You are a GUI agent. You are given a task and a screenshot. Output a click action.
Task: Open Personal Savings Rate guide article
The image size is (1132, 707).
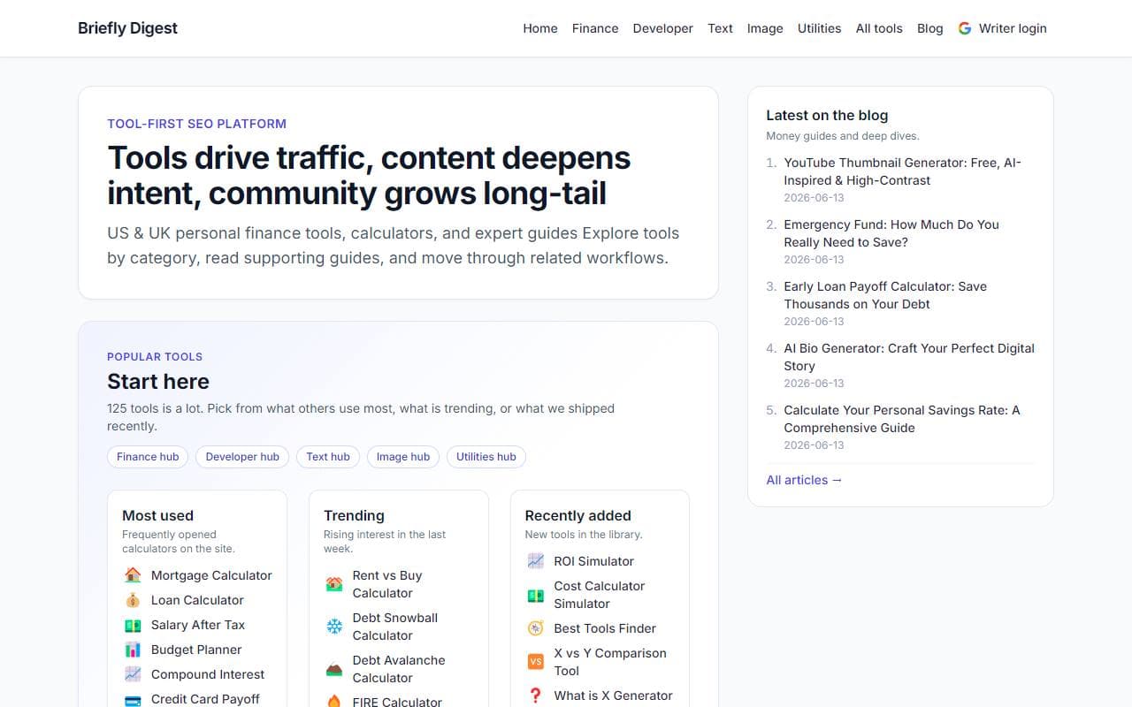pyautogui.click(x=902, y=419)
